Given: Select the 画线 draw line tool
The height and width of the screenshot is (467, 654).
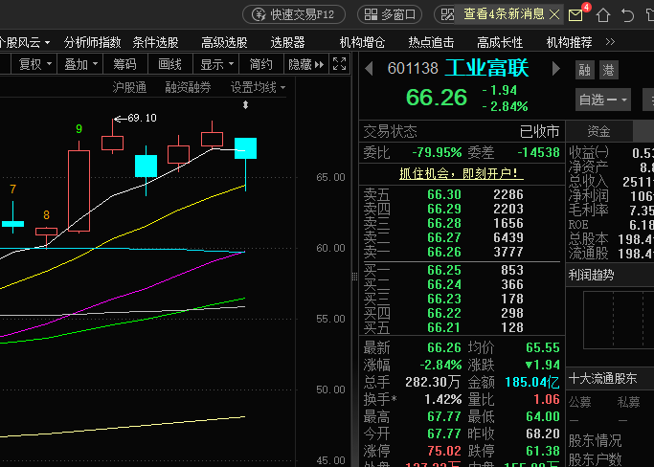Looking at the screenshot, I should tap(170, 64).
